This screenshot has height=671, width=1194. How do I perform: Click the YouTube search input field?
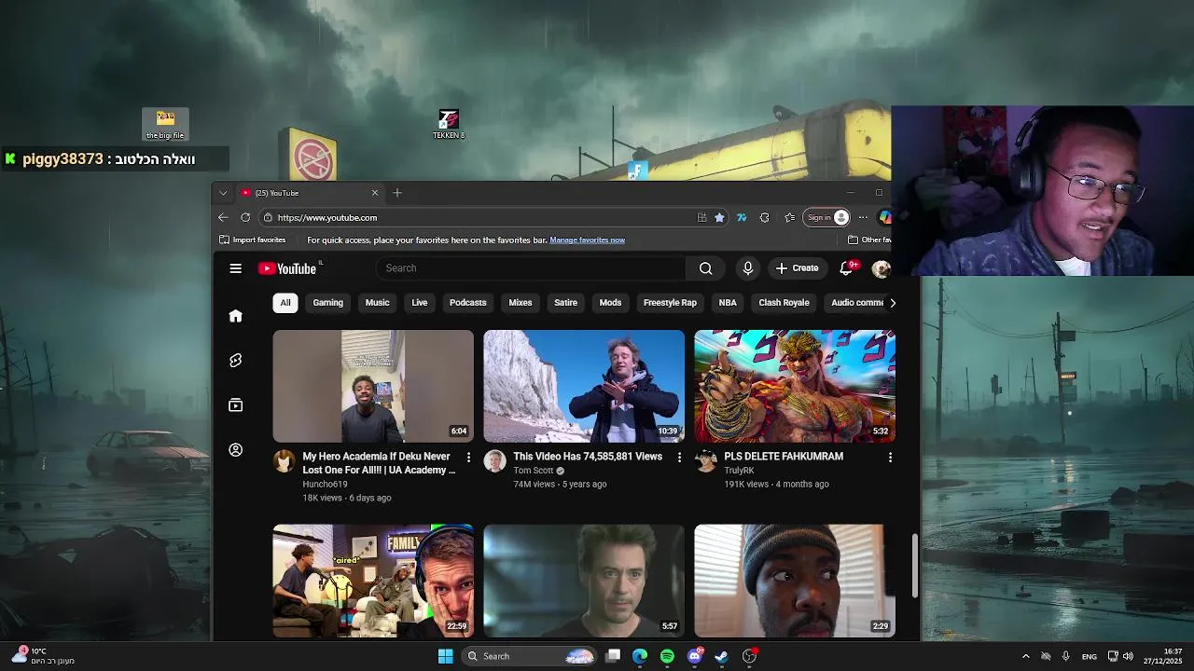[532, 268]
